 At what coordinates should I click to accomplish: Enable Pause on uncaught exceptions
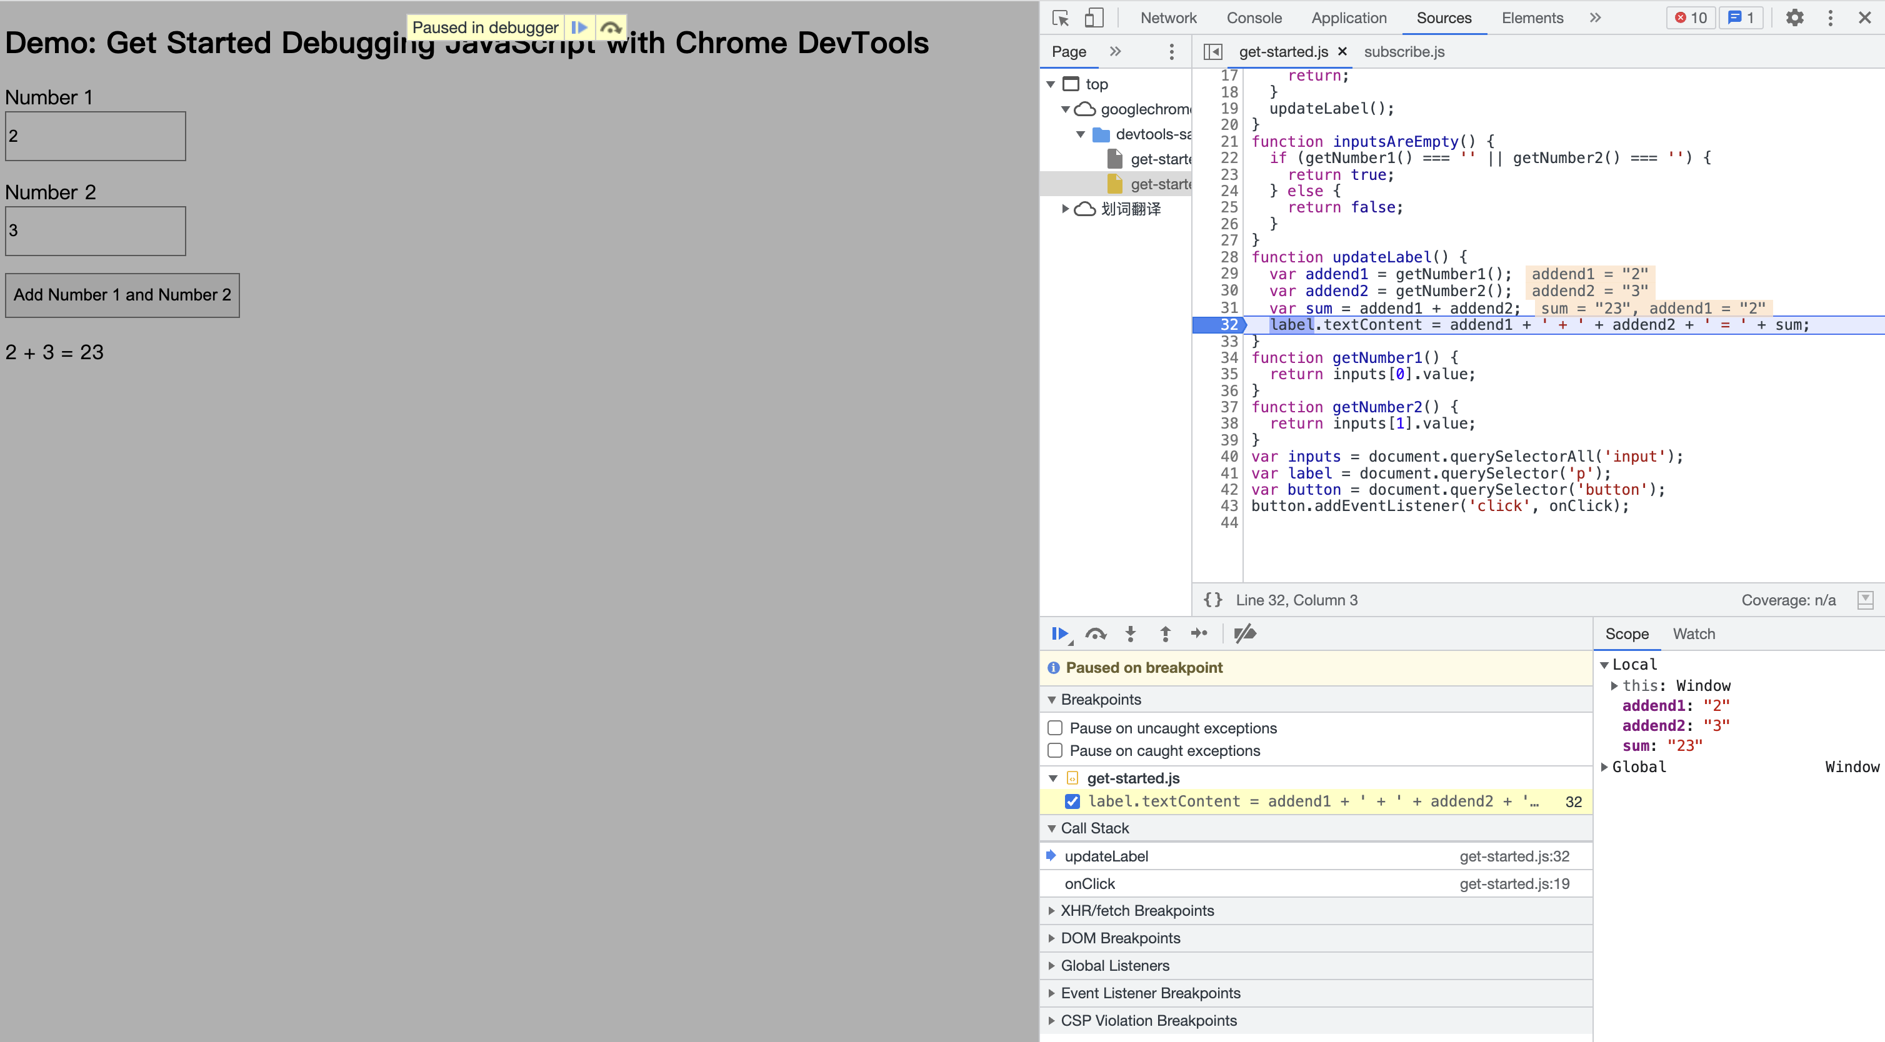1055,728
